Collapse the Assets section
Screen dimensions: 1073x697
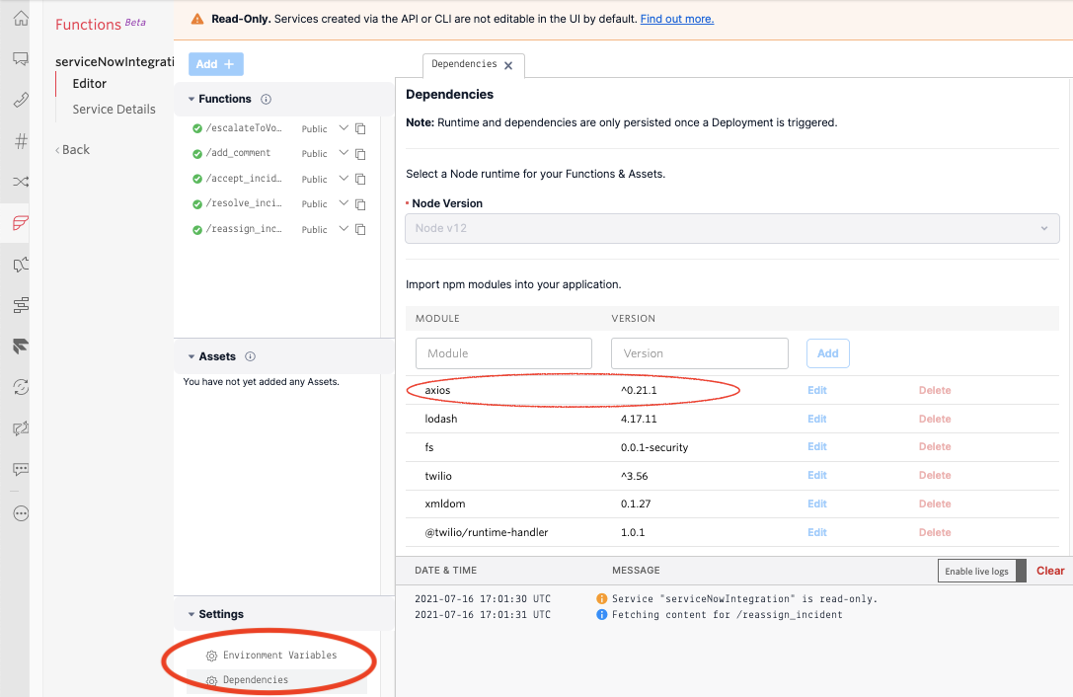click(192, 356)
